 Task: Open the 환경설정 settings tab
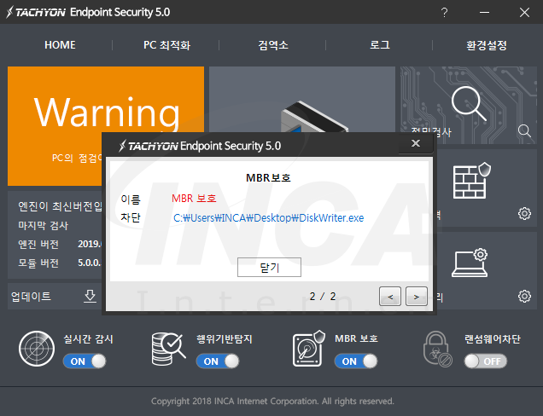pyautogui.click(x=486, y=45)
